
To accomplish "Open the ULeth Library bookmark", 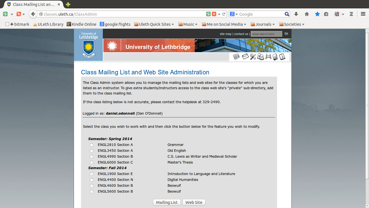I will click(x=48, y=24).
